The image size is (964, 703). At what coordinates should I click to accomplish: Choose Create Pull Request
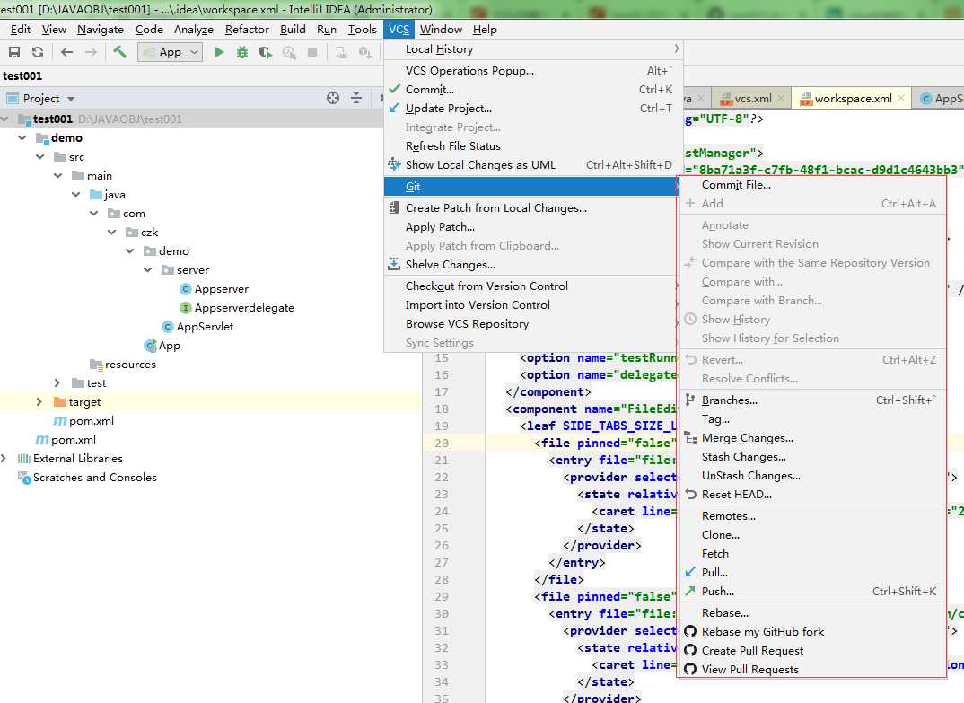[x=811, y=651]
